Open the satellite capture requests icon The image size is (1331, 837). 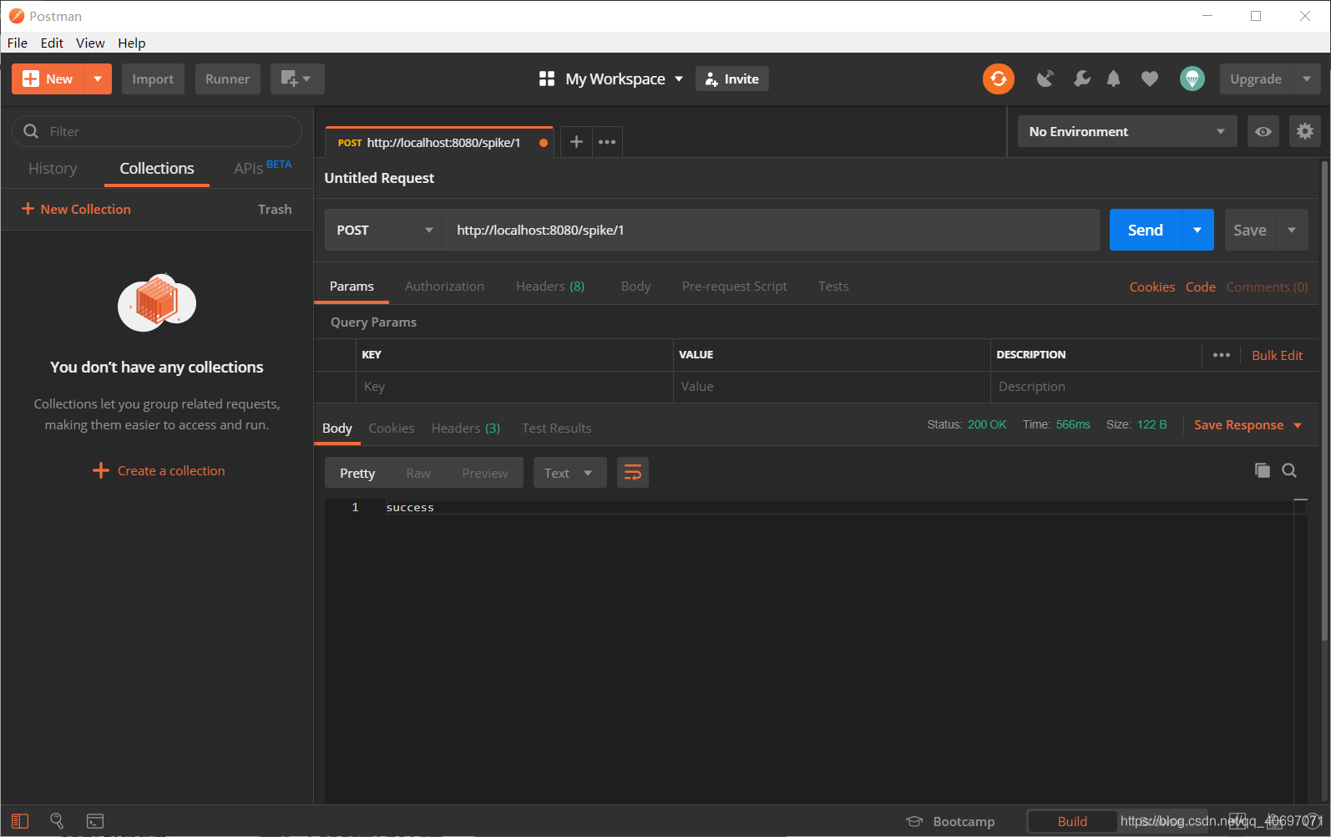click(1045, 79)
